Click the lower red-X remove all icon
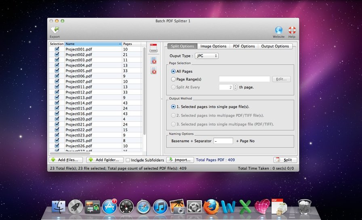Screen dimensions: 362x220 (x=154, y=71)
